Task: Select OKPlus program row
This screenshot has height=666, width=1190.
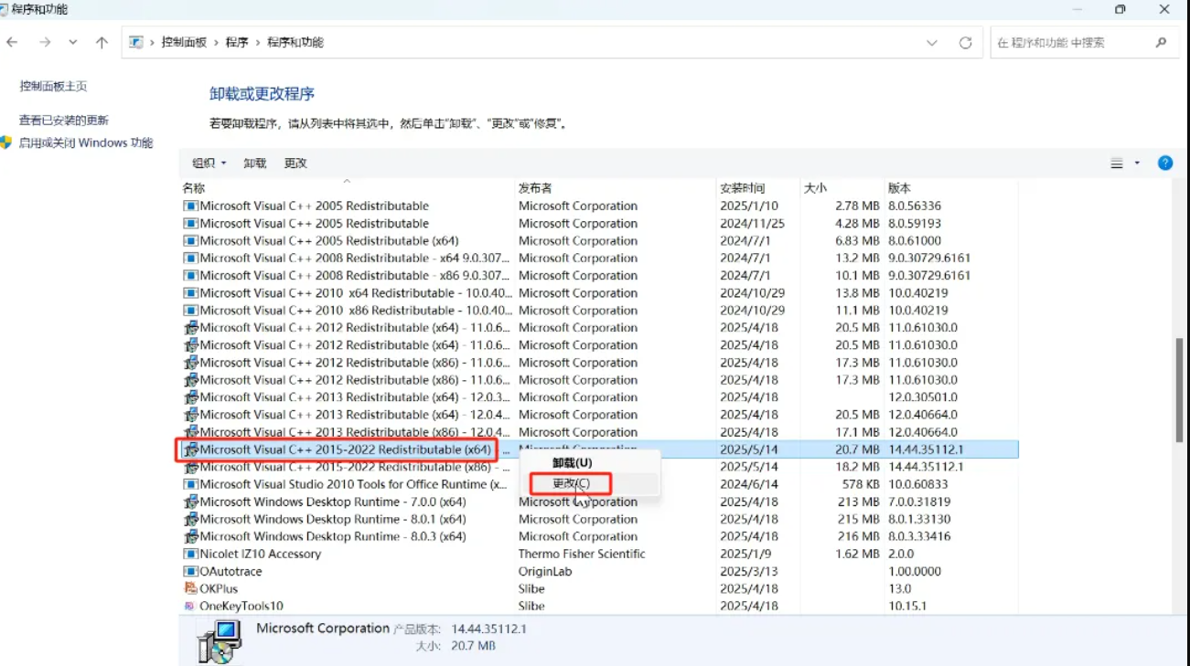Action: 600,588
